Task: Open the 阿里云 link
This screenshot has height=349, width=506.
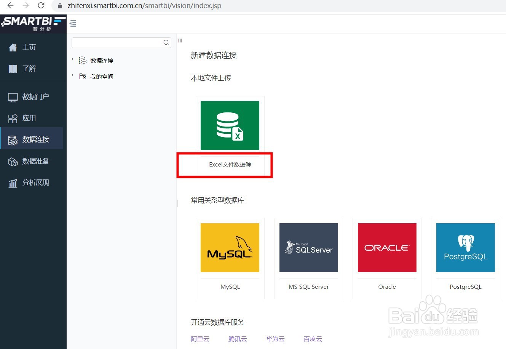Action: (x=200, y=339)
